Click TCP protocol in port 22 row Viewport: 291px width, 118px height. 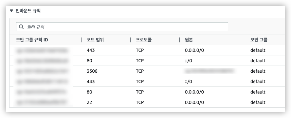tap(140, 102)
